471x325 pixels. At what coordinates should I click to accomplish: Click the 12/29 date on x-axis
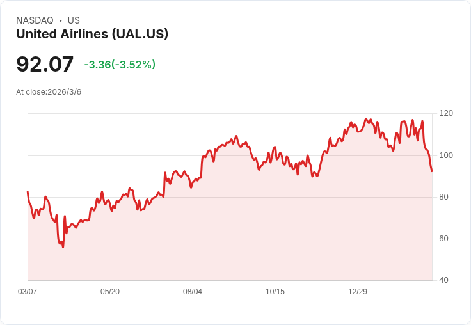tap(358, 291)
